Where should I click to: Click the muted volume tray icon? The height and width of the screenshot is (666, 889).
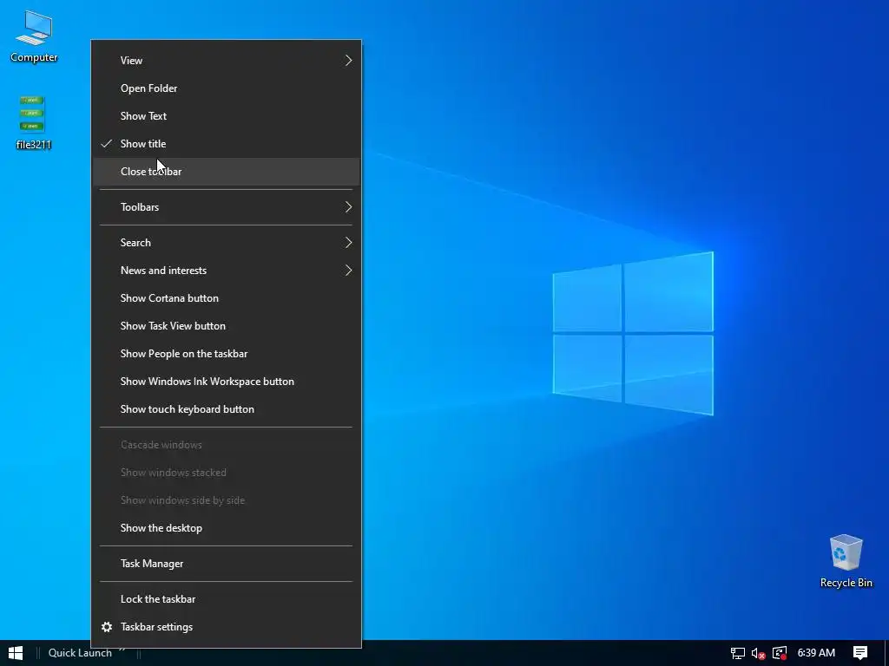(758, 653)
